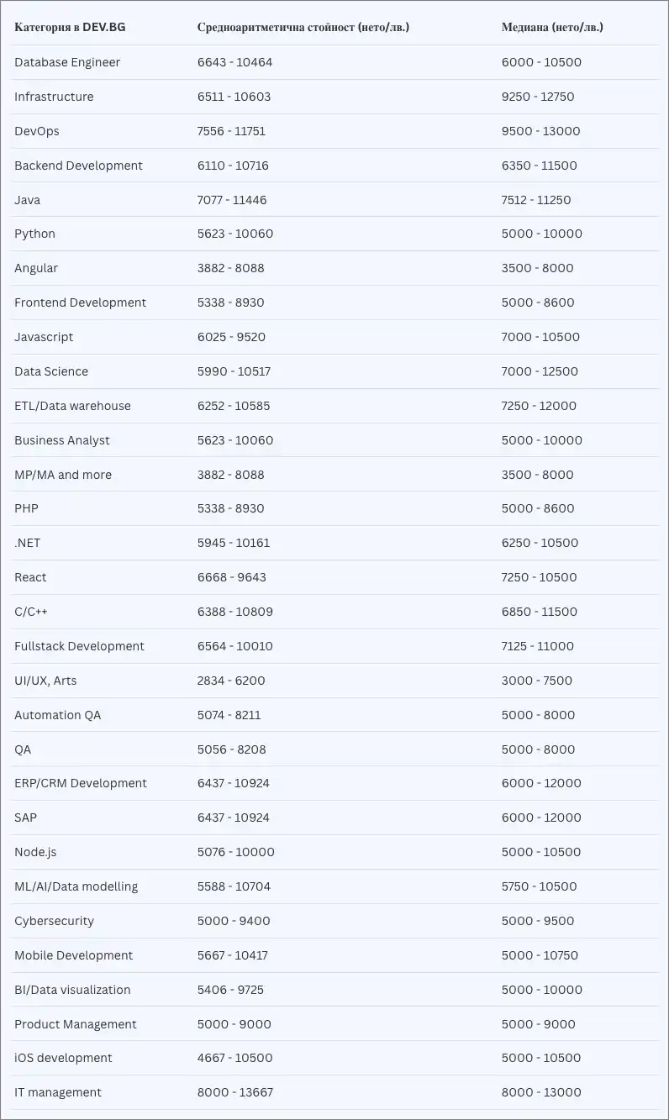
Task: Select the Infrastructure median 9250 - 12750
Action: pyautogui.click(x=538, y=97)
